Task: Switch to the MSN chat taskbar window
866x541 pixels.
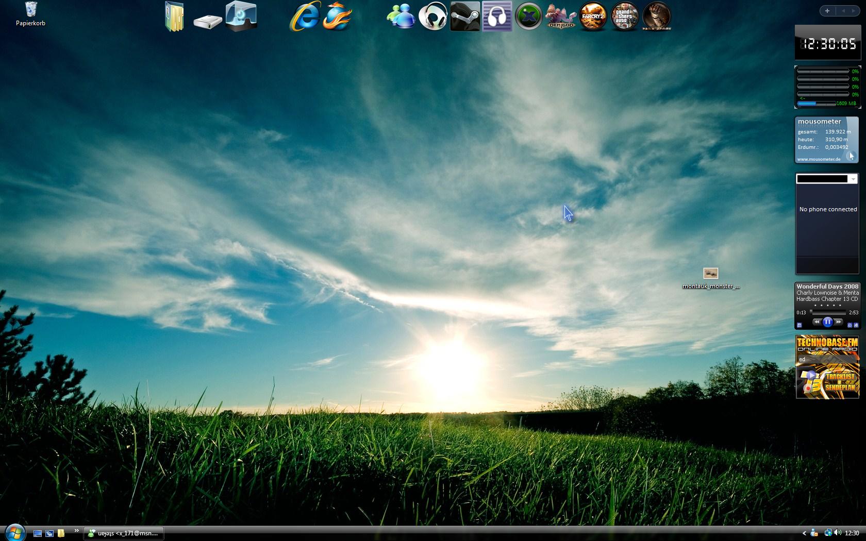Action: click(124, 533)
